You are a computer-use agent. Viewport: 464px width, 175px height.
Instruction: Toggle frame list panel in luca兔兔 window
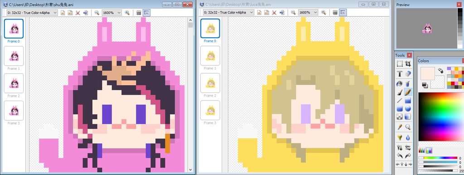point(343,12)
